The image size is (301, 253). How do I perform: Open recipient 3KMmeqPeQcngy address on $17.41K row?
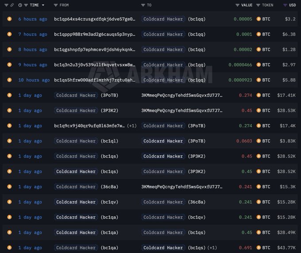[182, 95]
